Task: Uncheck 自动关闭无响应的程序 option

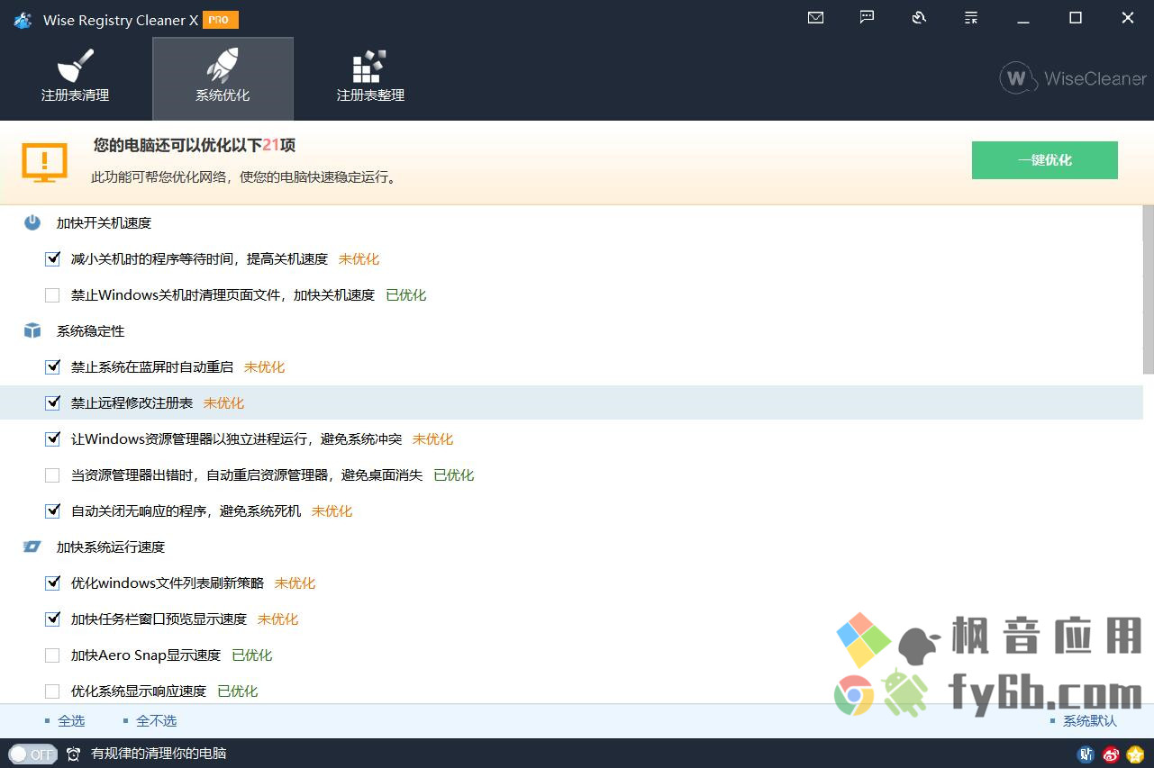Action: tap(52, 511)
